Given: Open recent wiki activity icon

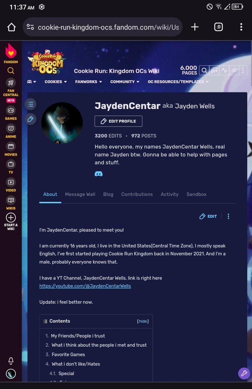Looking at the screenshot, I should [224, 70].
